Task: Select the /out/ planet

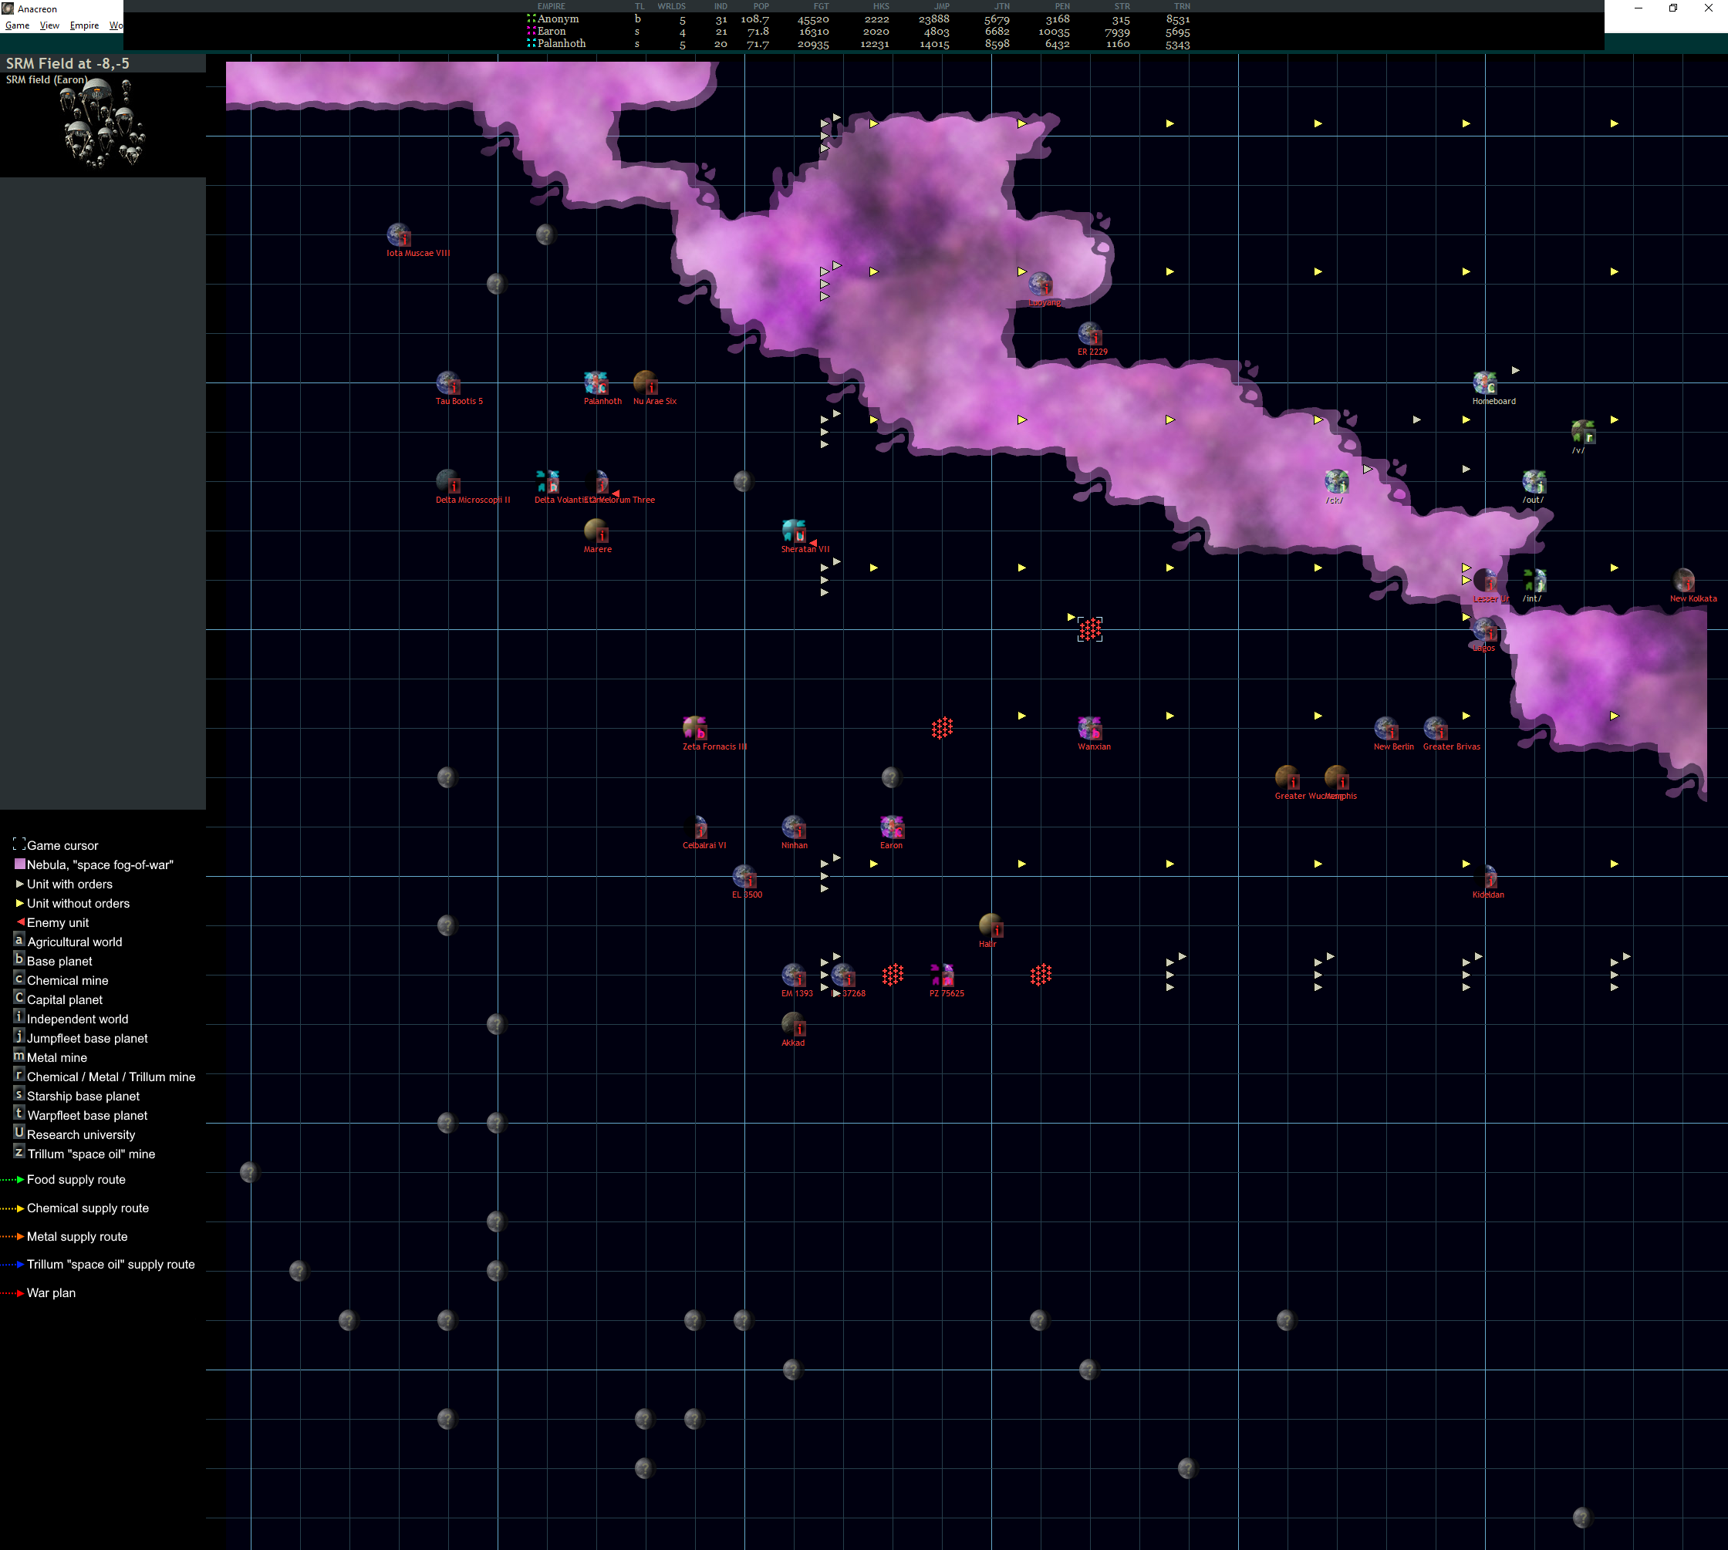Action: pyautogui.click(x=1534, y=482)
